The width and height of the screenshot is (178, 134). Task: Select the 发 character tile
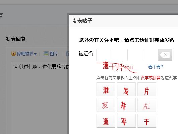click(x=126, y=89)
